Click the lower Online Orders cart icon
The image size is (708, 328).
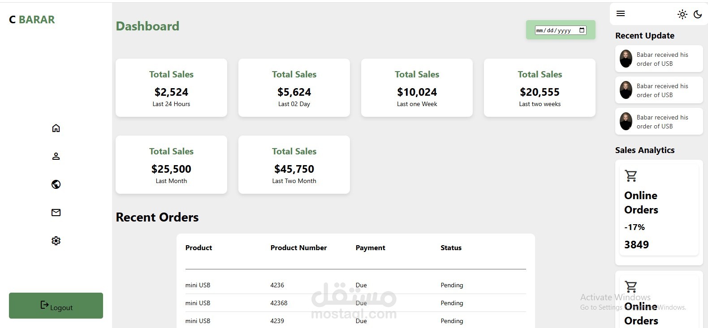(631, 287)
